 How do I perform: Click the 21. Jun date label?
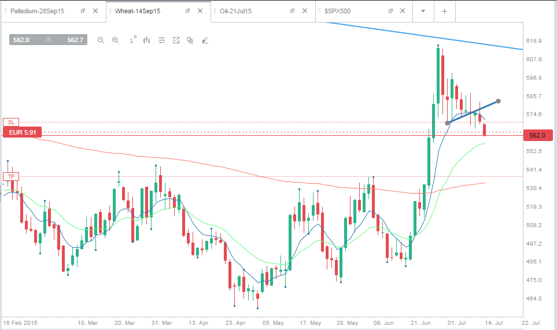pos(420,323)
